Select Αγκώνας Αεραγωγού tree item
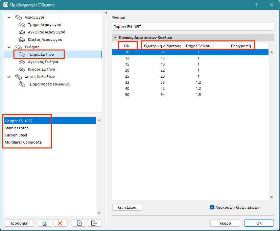The height and width of the screenshot is (231, 280). click(x=46, y=32)
